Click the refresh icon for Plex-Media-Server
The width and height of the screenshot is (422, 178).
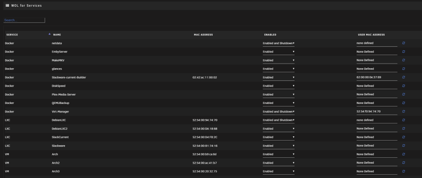click(x=403, y=94)
